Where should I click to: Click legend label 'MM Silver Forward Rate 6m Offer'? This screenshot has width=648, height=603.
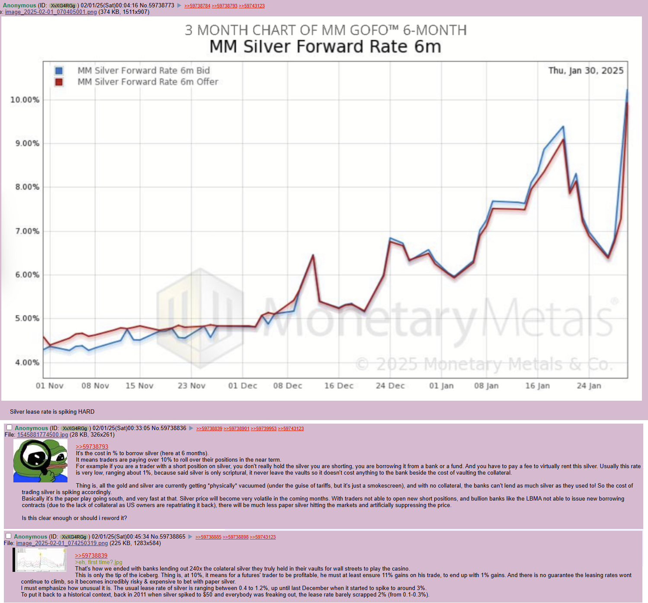(148, 82)
